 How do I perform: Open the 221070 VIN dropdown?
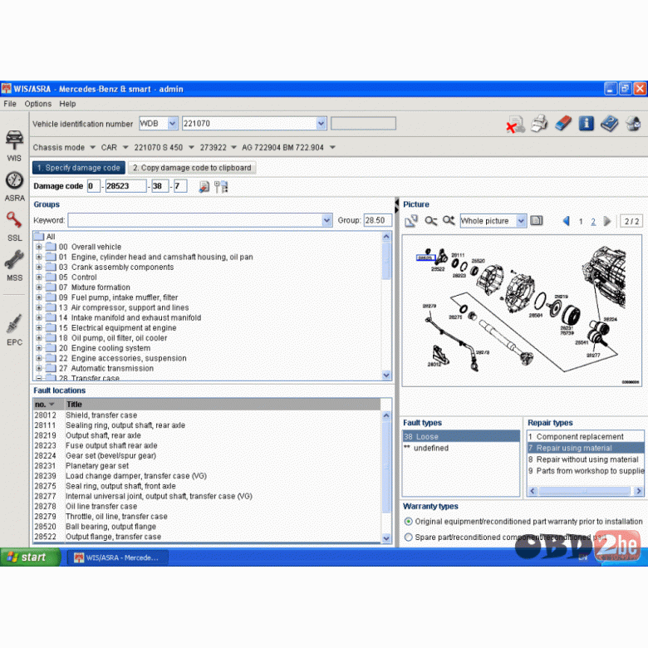pyautogui.click(x=322, y=124)
